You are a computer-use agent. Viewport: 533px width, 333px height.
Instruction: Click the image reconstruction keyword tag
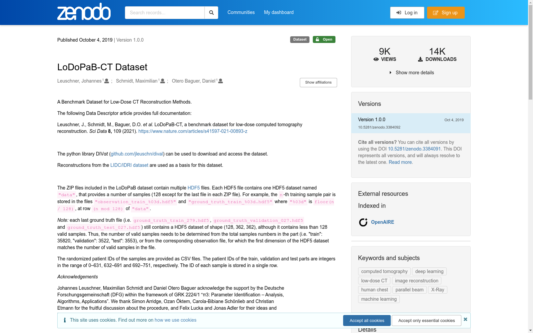pos(417,281)
